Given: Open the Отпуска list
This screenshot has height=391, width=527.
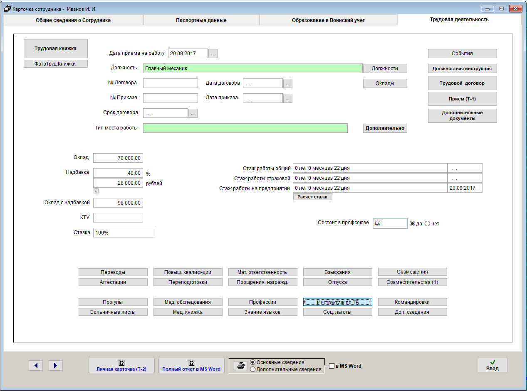Looking at the screenshot, I should coord(337,282).
